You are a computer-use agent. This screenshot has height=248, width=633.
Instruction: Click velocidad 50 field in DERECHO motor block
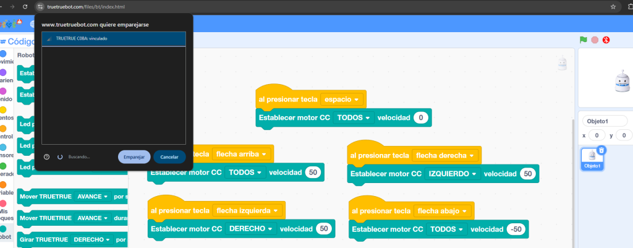(324, 229)
